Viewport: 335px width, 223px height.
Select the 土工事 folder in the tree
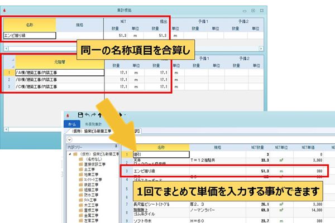pyautogui.click(x=87, y=169)
